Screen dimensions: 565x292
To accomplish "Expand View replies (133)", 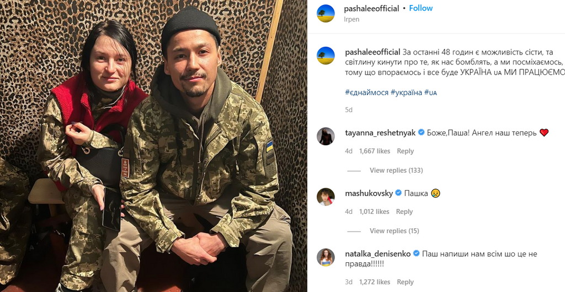I will (x=396, y=170).
